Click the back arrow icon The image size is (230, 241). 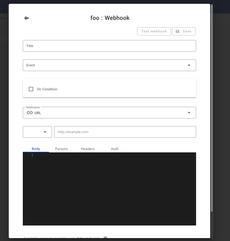click(x=26, y=18)
